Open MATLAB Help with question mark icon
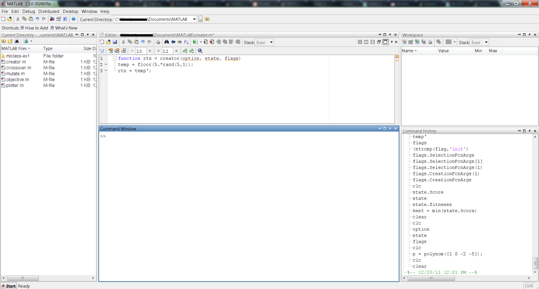539x289 pixels. pyautogui.click(x=74, y=19)
